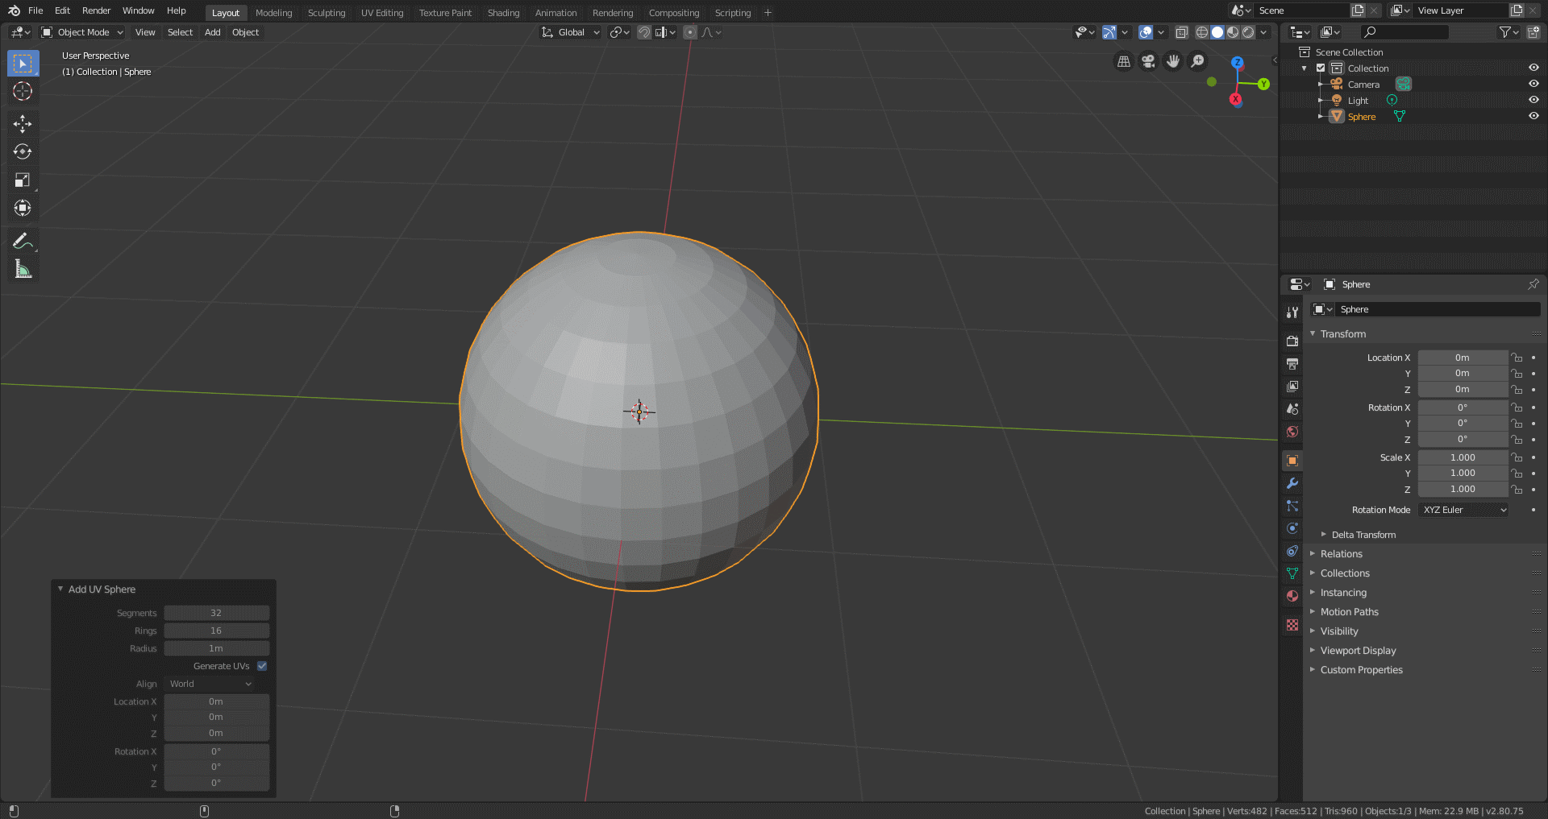This screenshot has height=819, width=1548.
Task: Open the World Properties tab
Action: (x=1292, y=432)
